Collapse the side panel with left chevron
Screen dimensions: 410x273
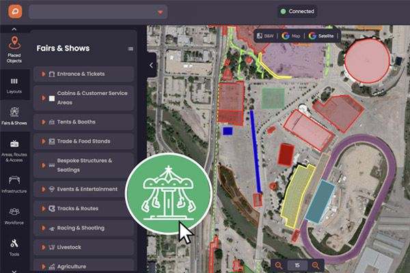(x=151, y=66)
